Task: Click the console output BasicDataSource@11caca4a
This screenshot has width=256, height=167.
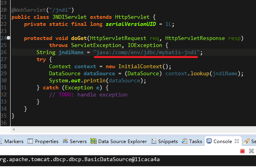Action: point(122,159)
